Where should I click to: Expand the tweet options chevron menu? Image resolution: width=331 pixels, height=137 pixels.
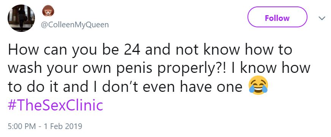(x=322, y=19)
